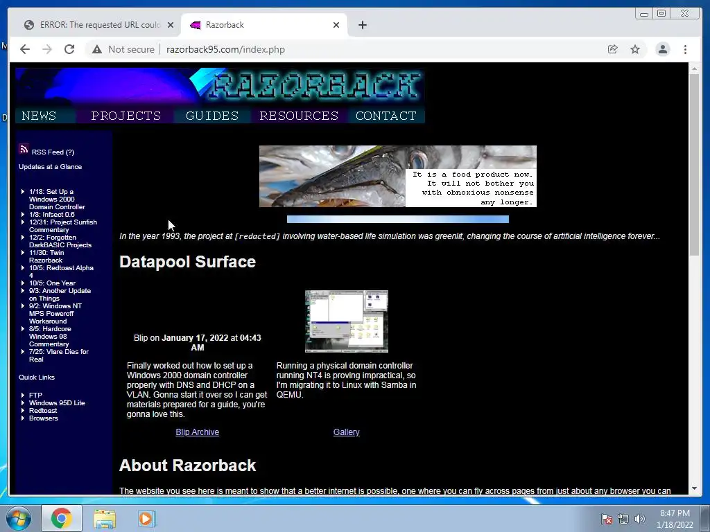Screen dimensions: 710x532
Task: Open the PROJECTS menu item
Action: pyautogui.click(x=126, y=116)
